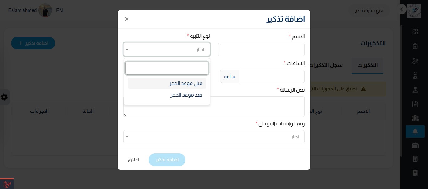Click the 'الساعات' hours input field
Viewport: 428px width, 189px height.
[272, 77]
